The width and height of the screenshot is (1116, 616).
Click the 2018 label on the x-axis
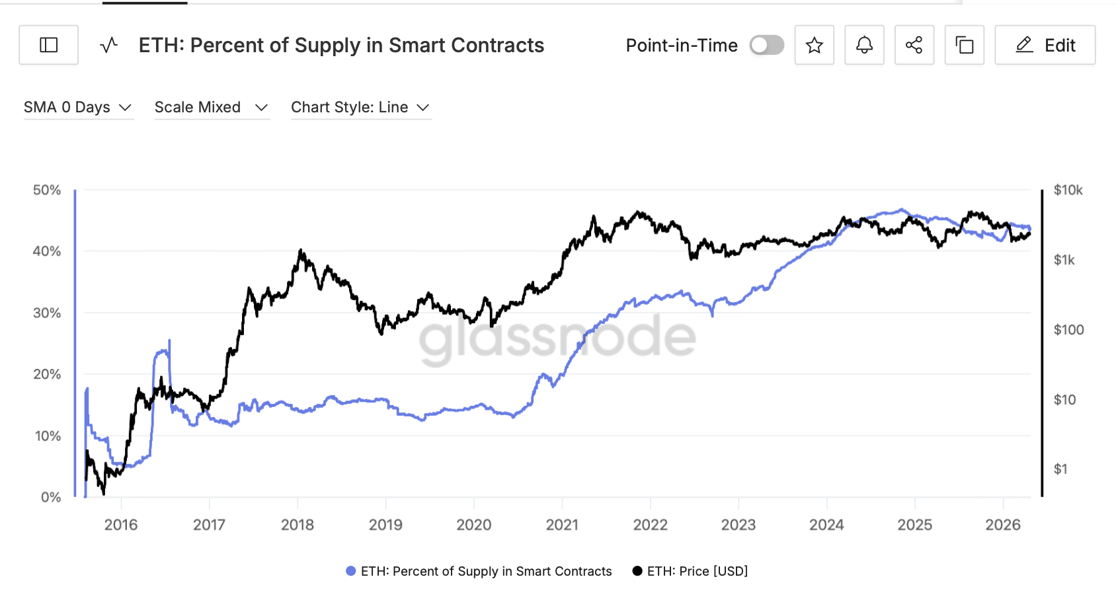coord(298,525)
